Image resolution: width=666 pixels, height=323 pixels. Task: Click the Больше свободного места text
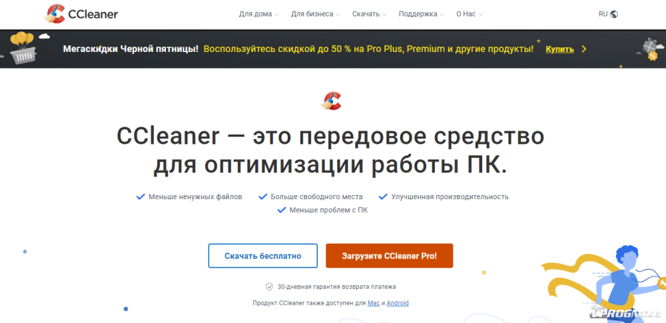tap(316, 196)
